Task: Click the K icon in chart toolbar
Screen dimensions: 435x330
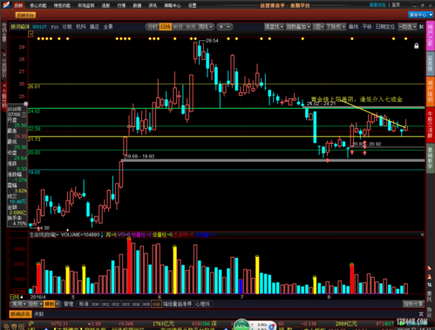Action: [x=421, y=27]
